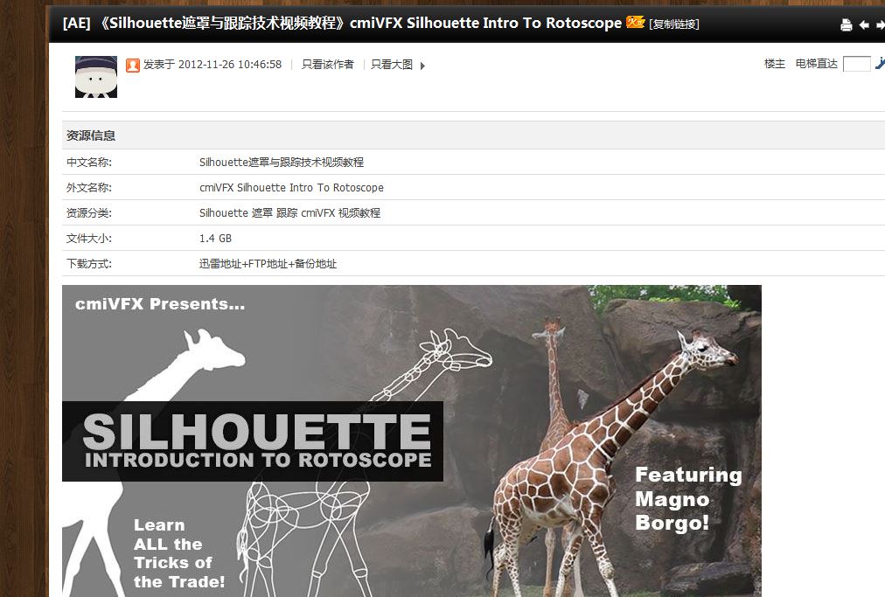Open the poster's avatar profile
885x597 pixels.
(96, 77)
